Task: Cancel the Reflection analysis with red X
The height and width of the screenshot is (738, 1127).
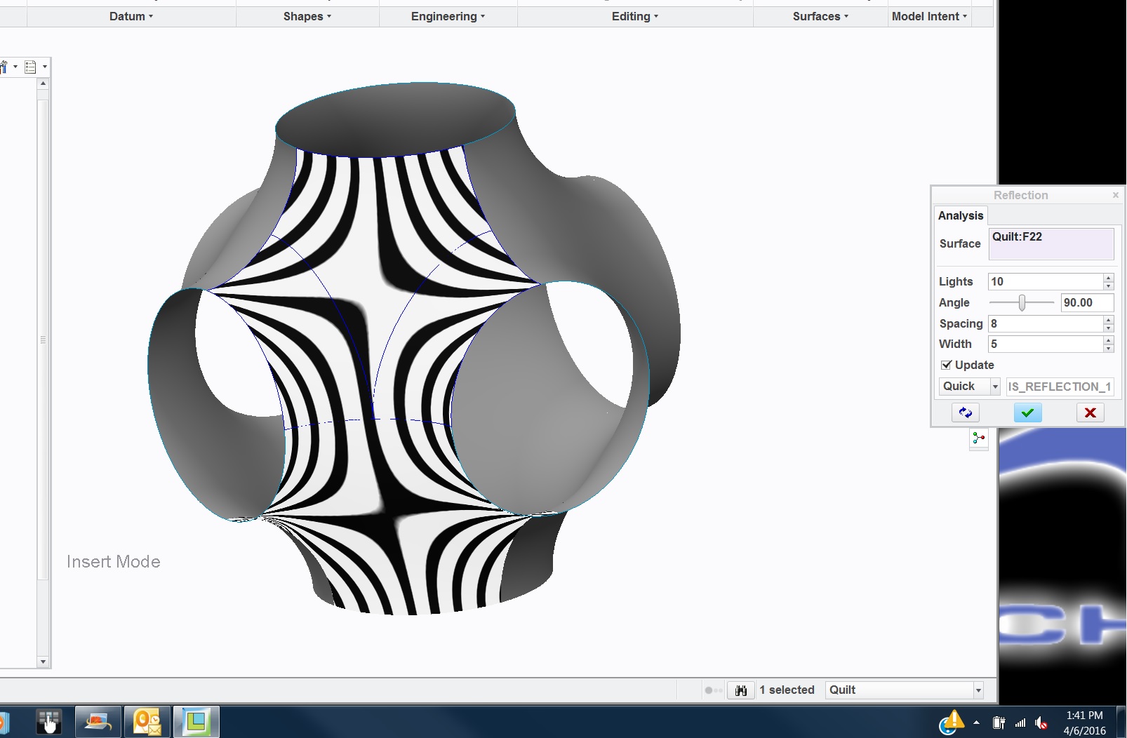Action: point(1090,412)
